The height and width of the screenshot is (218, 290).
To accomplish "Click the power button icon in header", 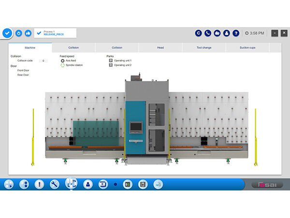I will (19, 33).
